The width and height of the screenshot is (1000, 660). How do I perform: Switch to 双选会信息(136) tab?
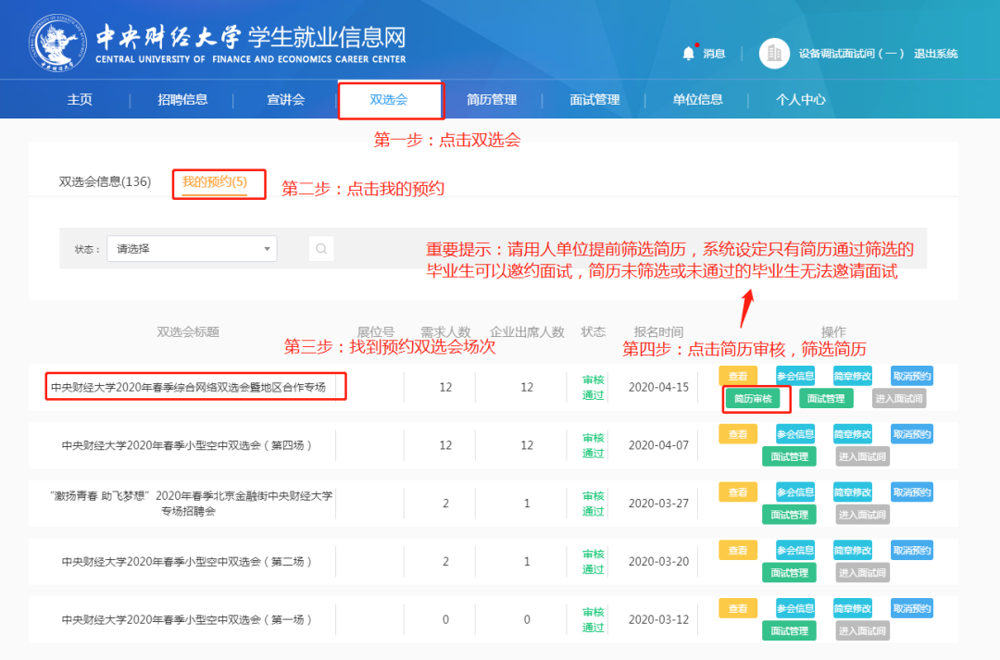[105, 182]
